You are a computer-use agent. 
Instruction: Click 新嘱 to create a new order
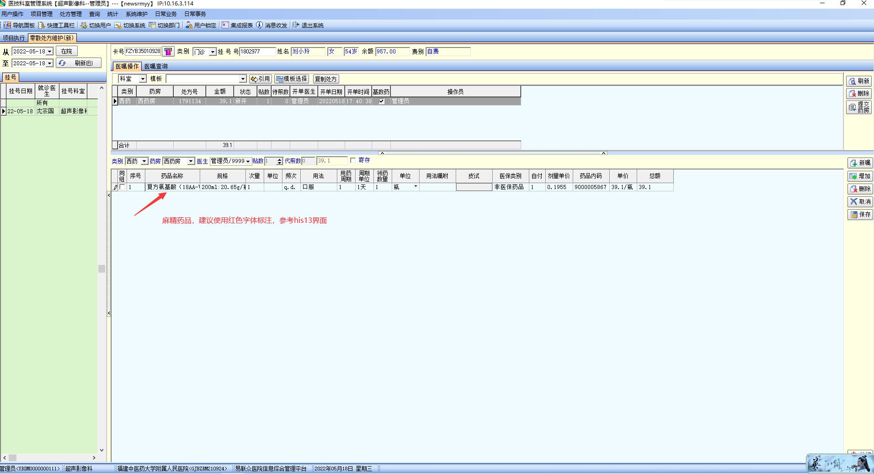pyautogui.click(x=860, y=163)
